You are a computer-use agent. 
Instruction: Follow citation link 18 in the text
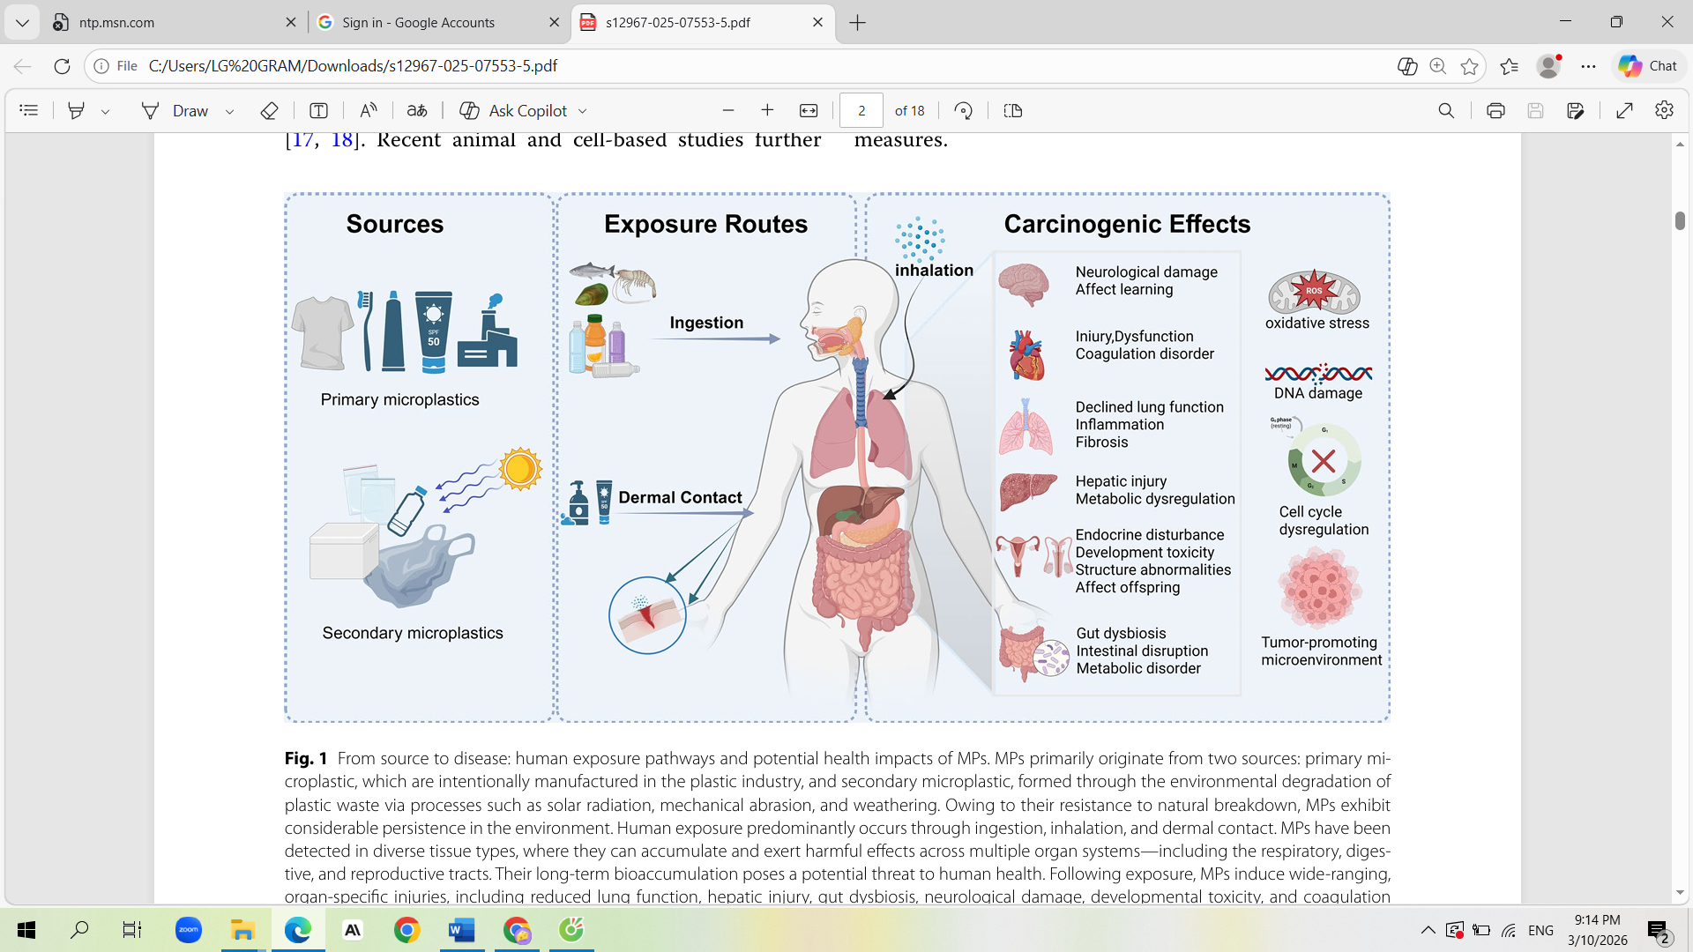point(342,140)
